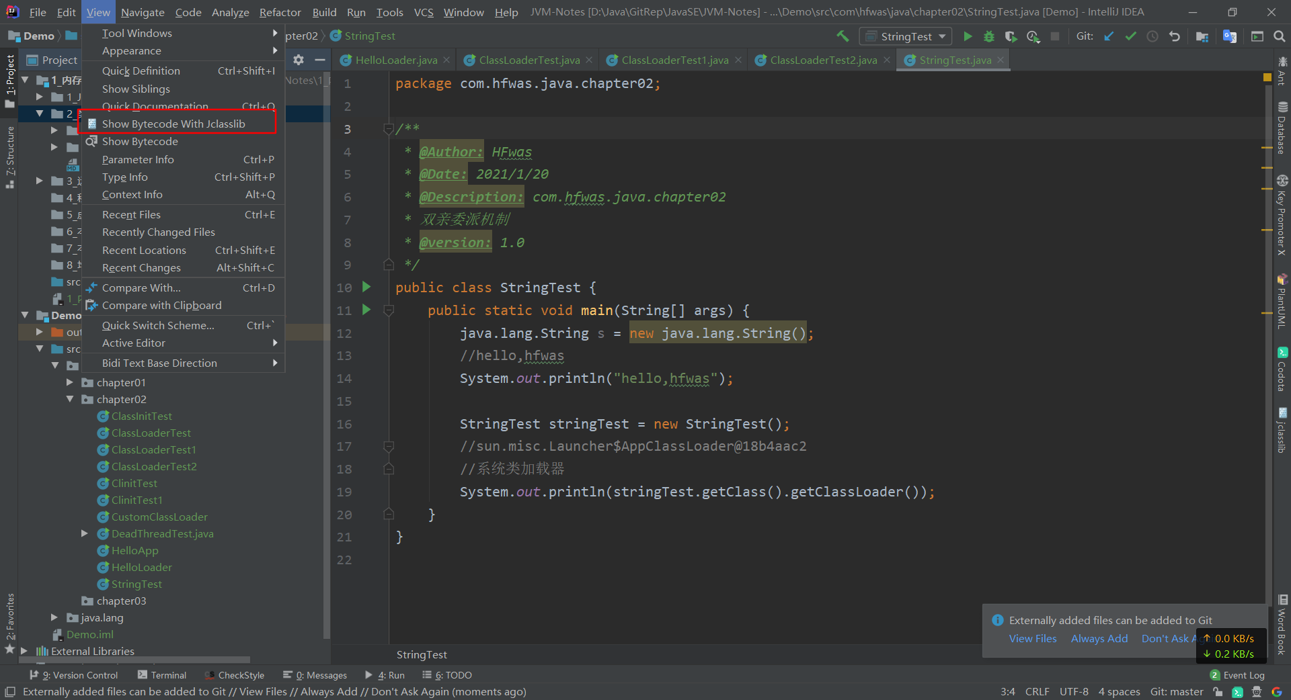Open Search Everywhere magnifier icon
The width and height of the screenshot is (1291, 700).
1280,36
